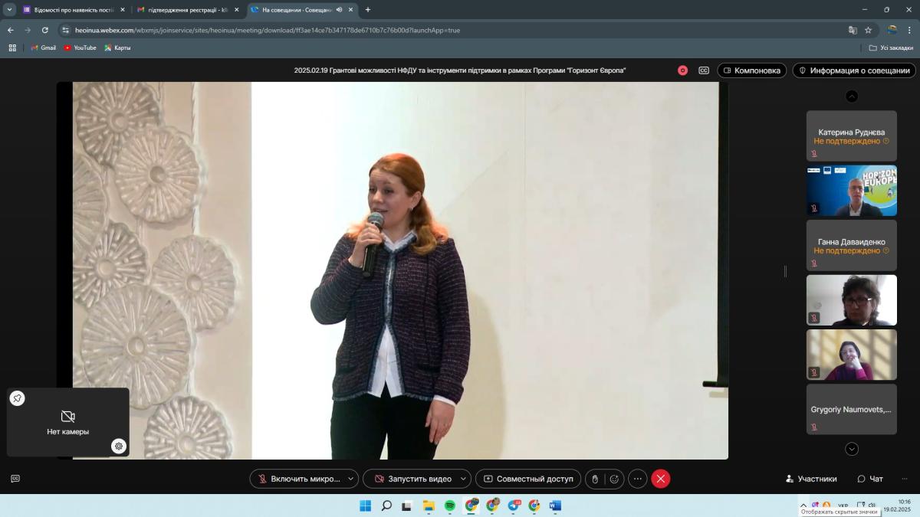Expand the microphone options dropdown arrow
The height and width of the screenshot is (517, 920).
[x=350, y=479]
